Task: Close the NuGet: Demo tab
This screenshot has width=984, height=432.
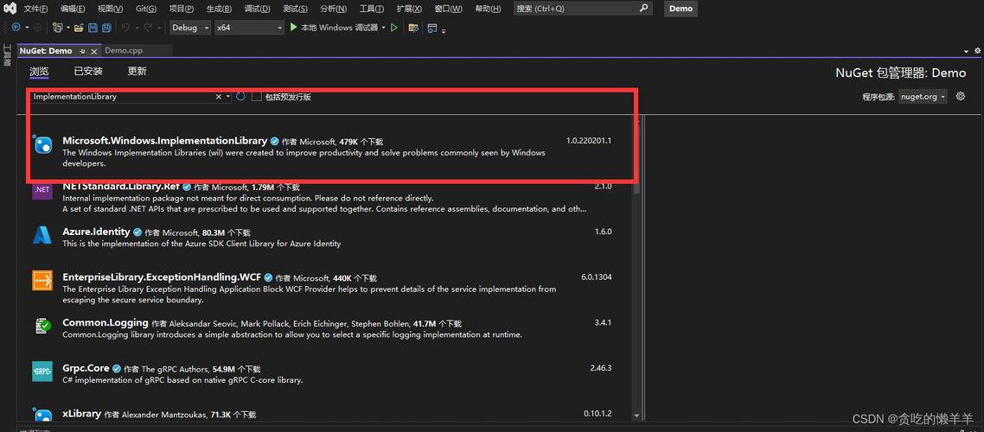Action: tap(94, 52)
